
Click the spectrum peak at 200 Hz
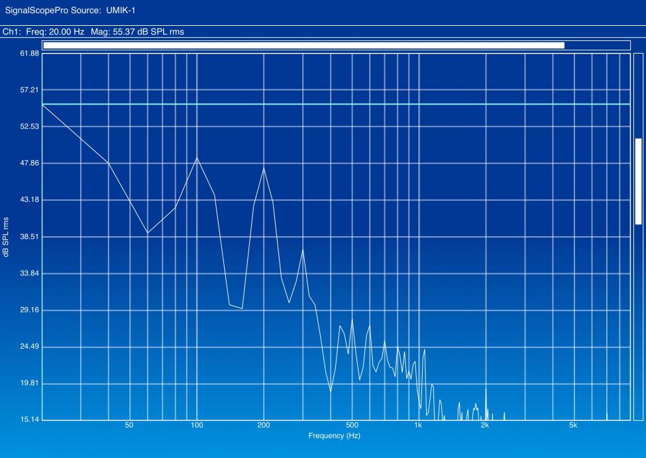[264, 168]
